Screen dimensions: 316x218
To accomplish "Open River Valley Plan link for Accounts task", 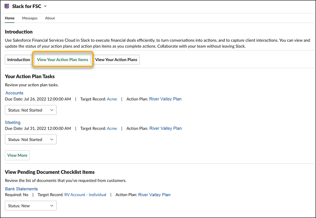I will [165, 99].
